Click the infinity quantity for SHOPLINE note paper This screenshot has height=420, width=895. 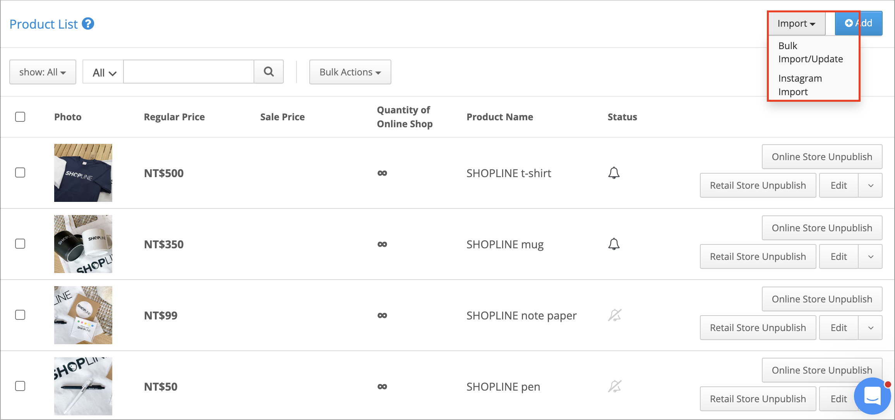point(382,316)
